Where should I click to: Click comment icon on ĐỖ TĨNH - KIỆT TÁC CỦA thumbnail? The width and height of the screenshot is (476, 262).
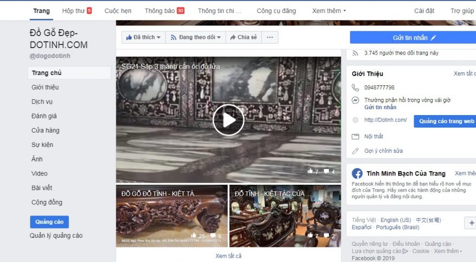pyautogui.click(x=326, y=235)
